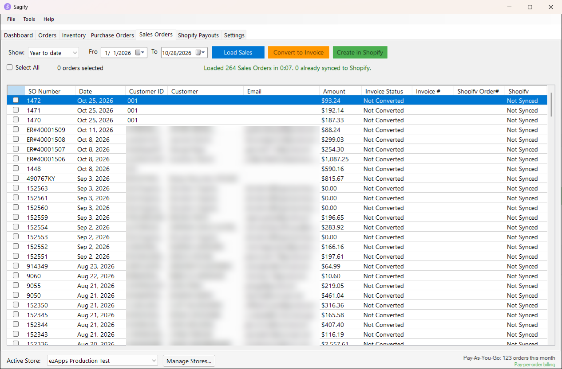
Task: Enable the Select All checkbox
Action: click(10, 67)
